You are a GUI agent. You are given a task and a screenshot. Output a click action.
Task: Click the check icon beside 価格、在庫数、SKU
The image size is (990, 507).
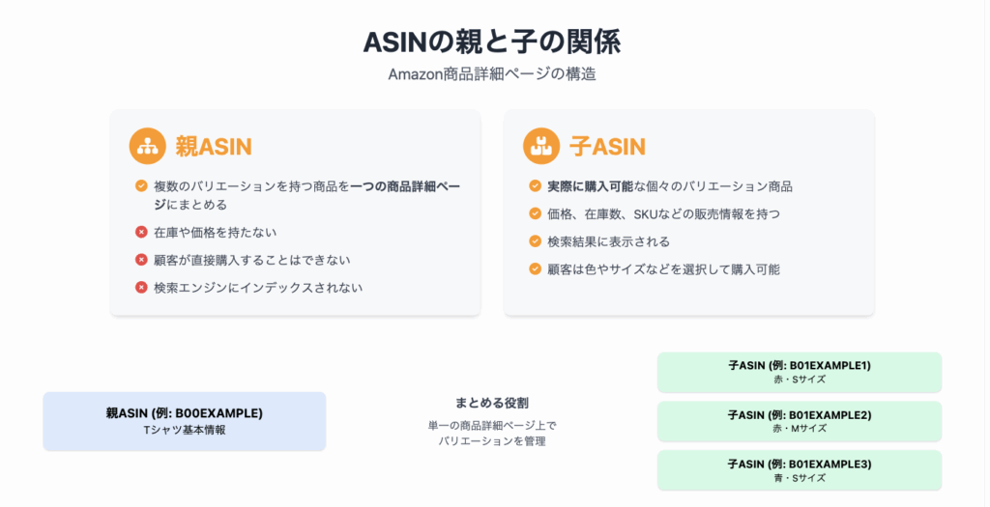pos(535,213)
